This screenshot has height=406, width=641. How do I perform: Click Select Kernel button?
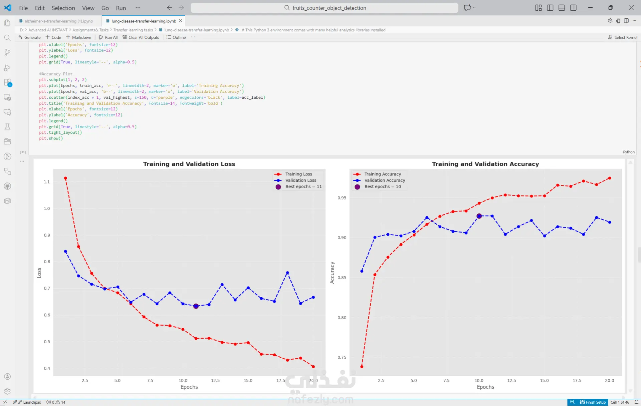click(623, 37)
